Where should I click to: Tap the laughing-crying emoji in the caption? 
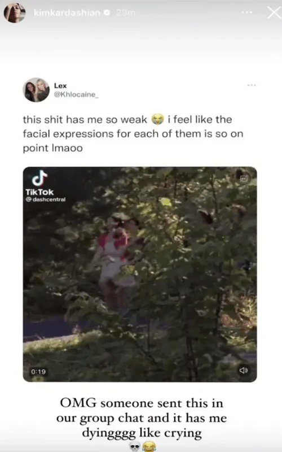[x=149, y=446]
